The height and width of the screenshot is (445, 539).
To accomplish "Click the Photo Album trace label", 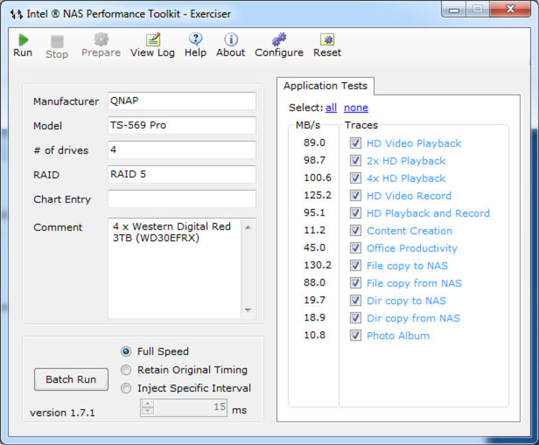I will click(x=398, y=335).
